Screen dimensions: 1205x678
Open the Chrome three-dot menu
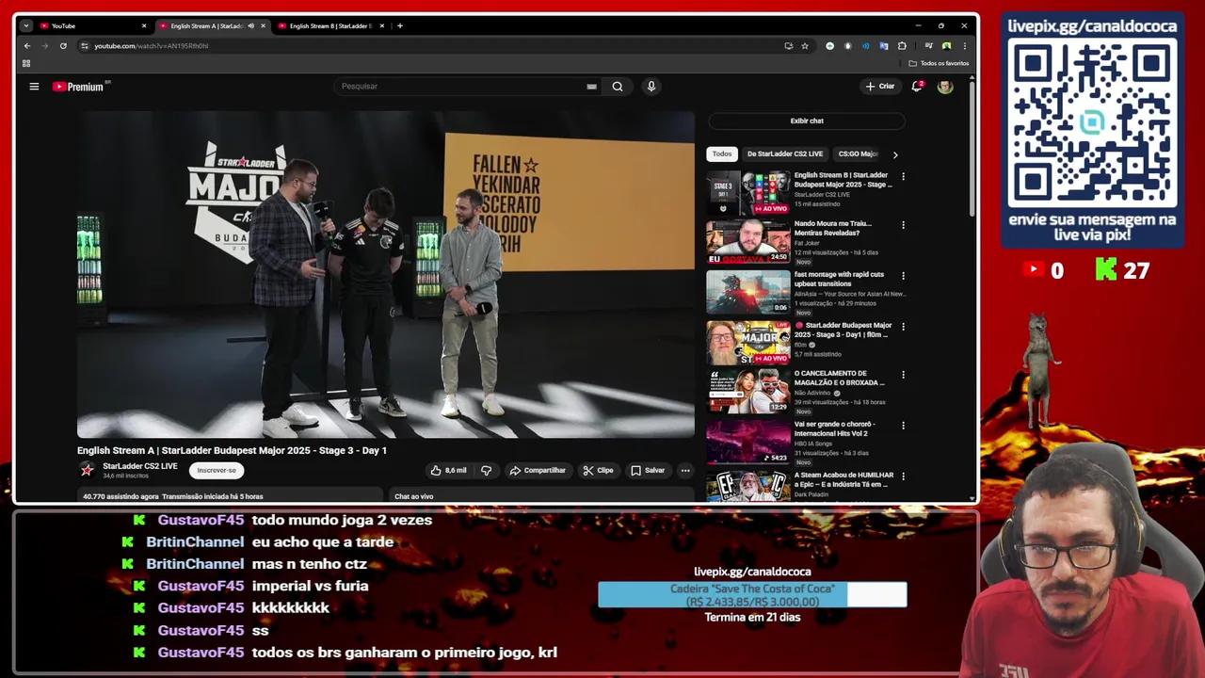tap(964, 45)
